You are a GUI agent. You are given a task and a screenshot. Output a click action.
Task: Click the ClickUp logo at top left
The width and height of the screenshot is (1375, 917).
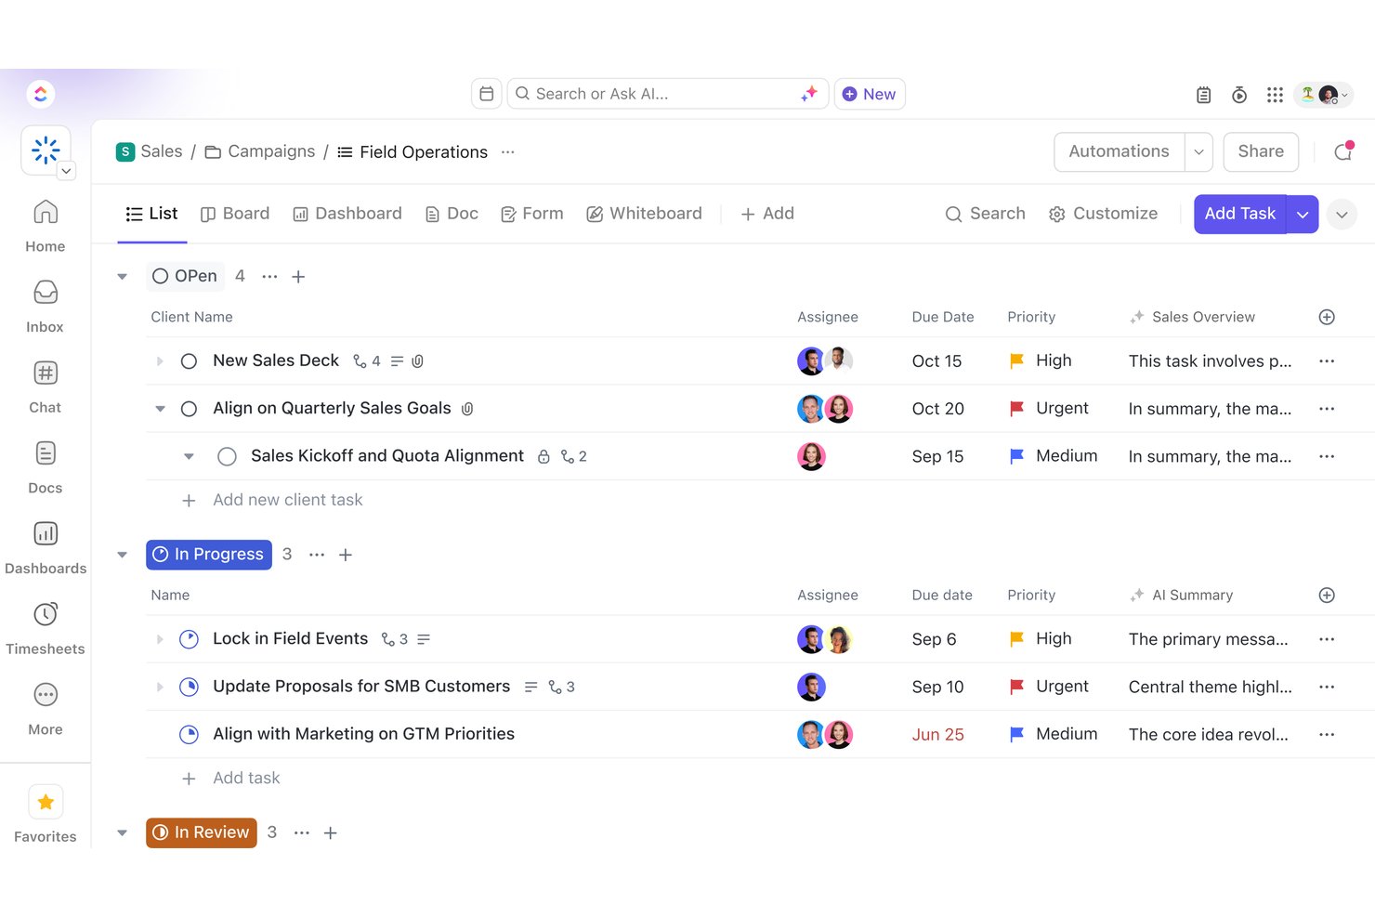[x=40, y=94]
